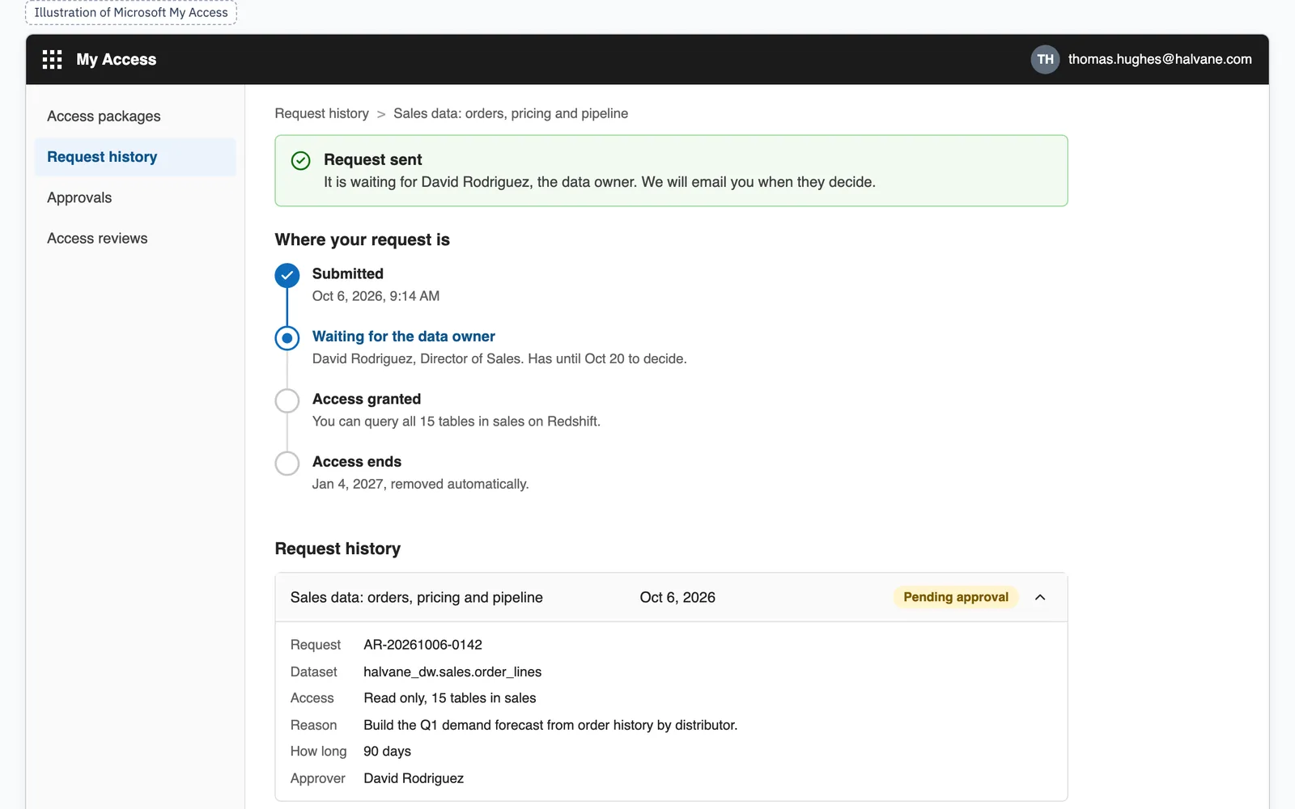This screenshot has width=1295, height=809.
Task: Open the app launcher grid icon
Action: tap(52, 59)
